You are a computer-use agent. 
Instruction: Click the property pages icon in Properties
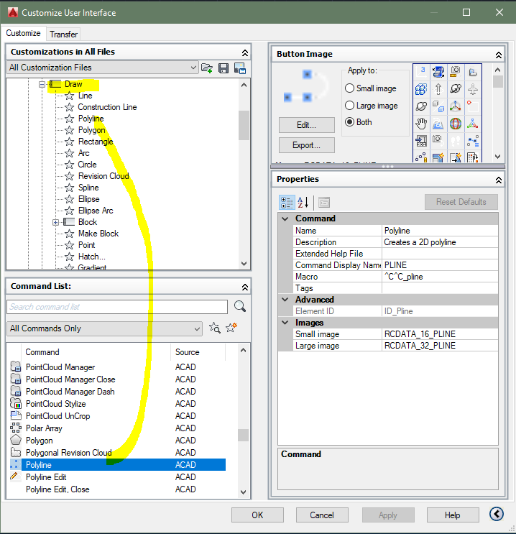coord(324,202)
